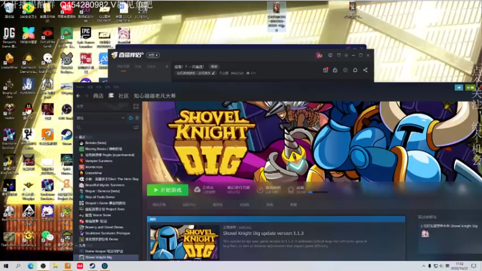This screenshot has width=482, height=271.
Task: Select Soulstone Survivors: Prologue entry
Action: tap(107, 233)
